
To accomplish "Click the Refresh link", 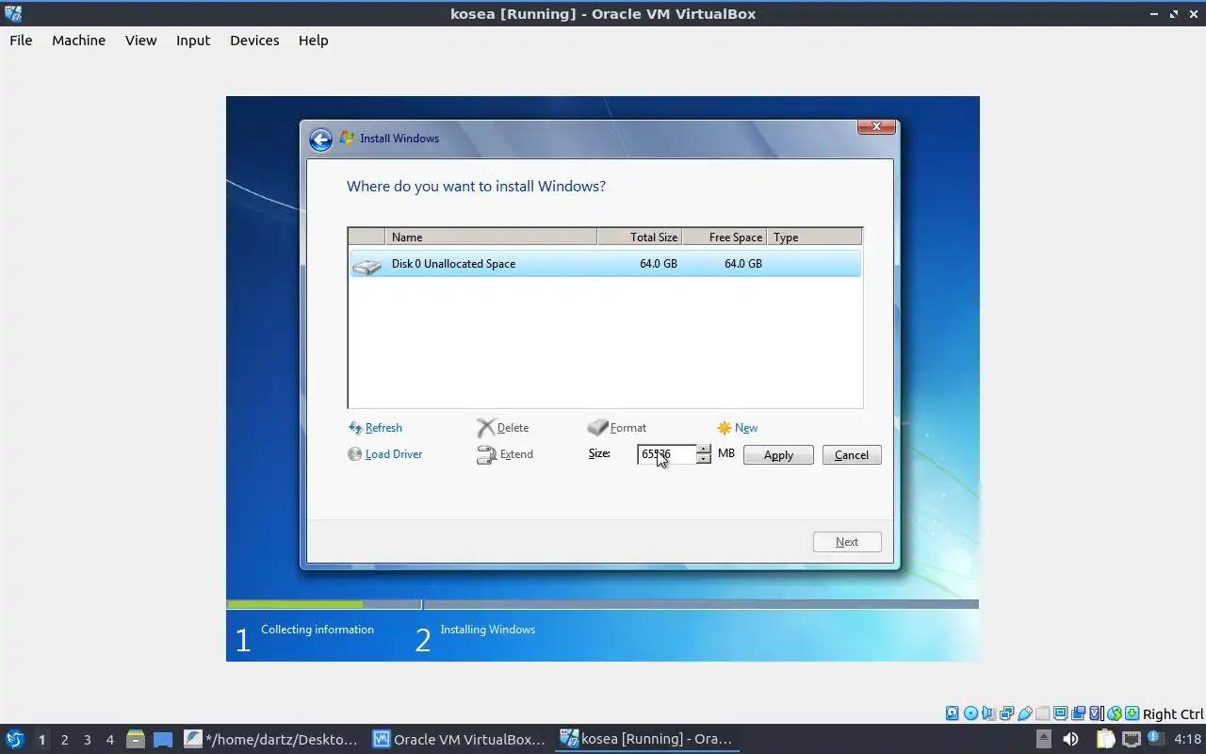I will (383, 428).
